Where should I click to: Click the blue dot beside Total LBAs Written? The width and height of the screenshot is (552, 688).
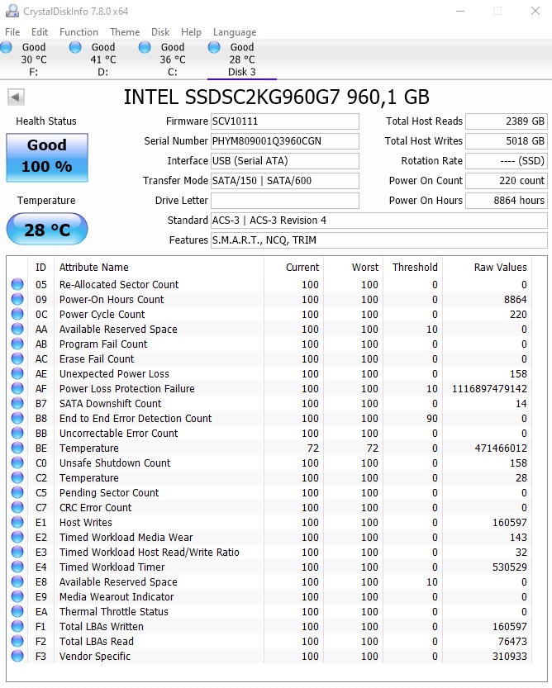(18, 627)
